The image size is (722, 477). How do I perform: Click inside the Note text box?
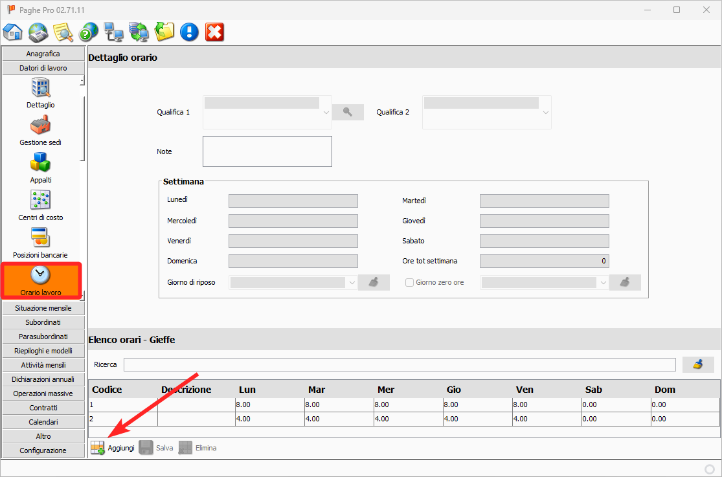pos(267,151)
